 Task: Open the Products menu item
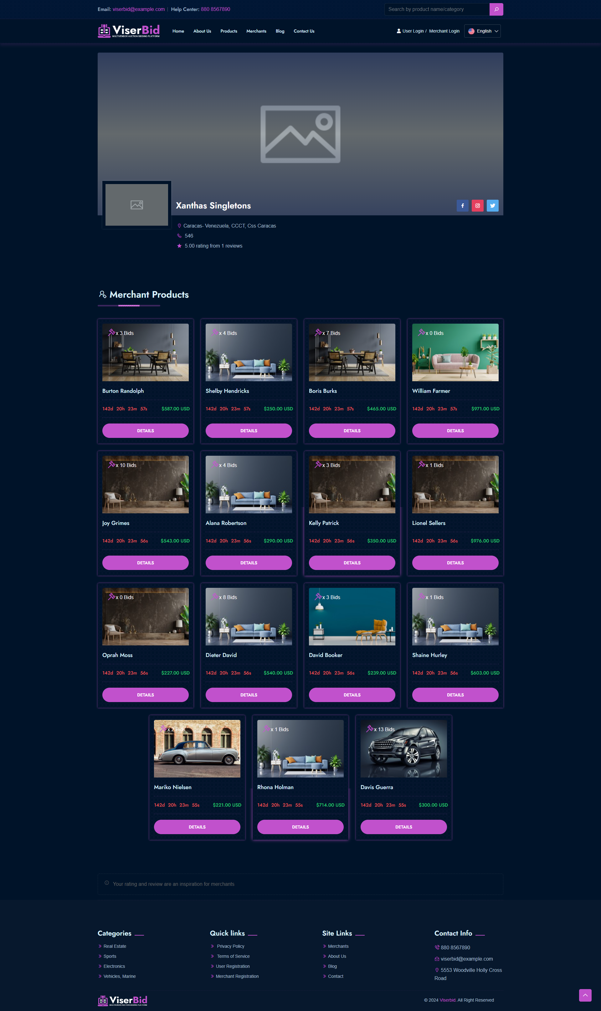pyautogui.click(x=229, y=31)
